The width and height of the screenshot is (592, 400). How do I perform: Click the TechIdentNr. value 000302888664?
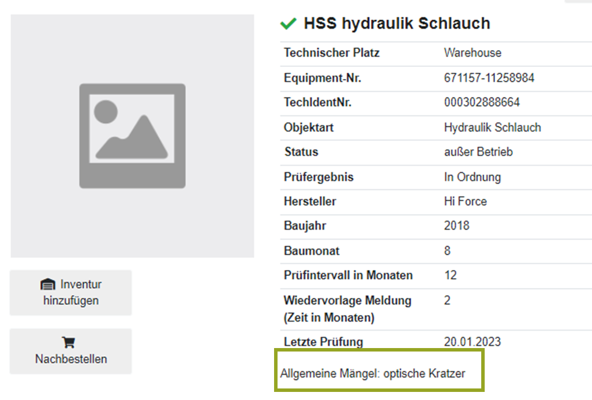[482, 103]
